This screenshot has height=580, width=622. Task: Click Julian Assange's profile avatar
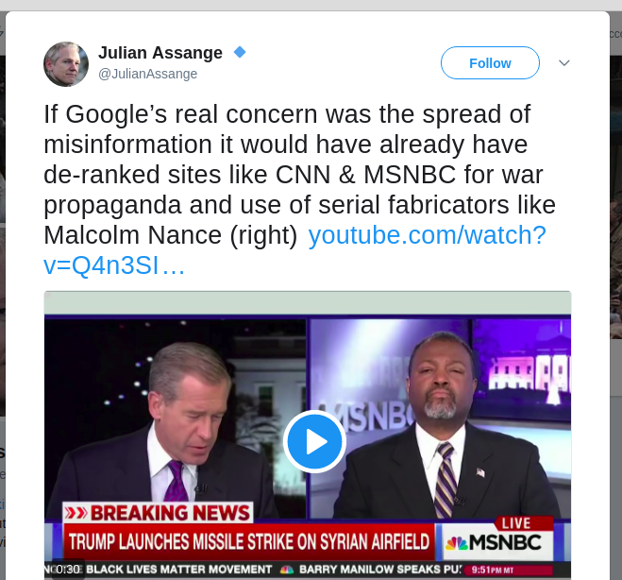66,64
